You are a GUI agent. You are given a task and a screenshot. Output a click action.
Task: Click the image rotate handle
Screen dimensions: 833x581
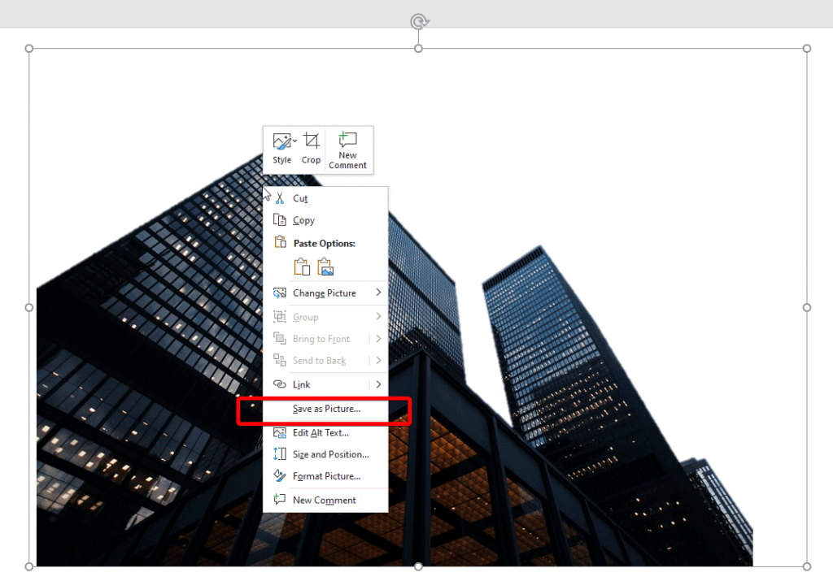click(417, 19)
